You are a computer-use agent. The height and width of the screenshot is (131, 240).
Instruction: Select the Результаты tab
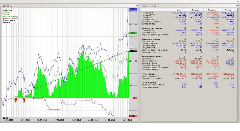(x=148, y=6)
